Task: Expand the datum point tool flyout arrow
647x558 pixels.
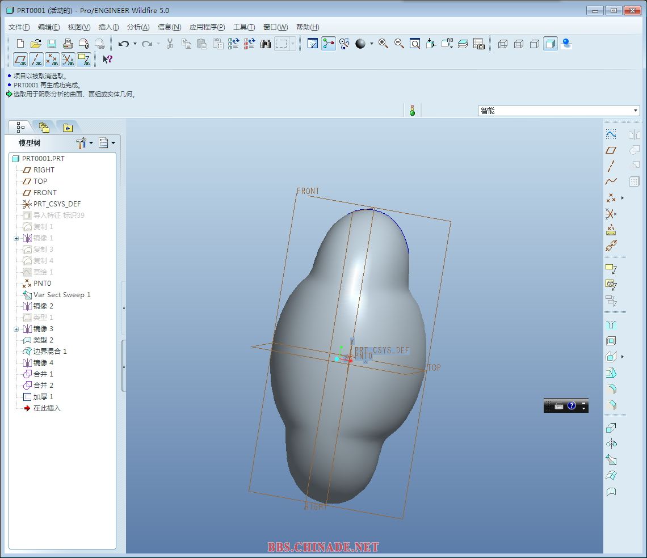Action: pos(623,198)
